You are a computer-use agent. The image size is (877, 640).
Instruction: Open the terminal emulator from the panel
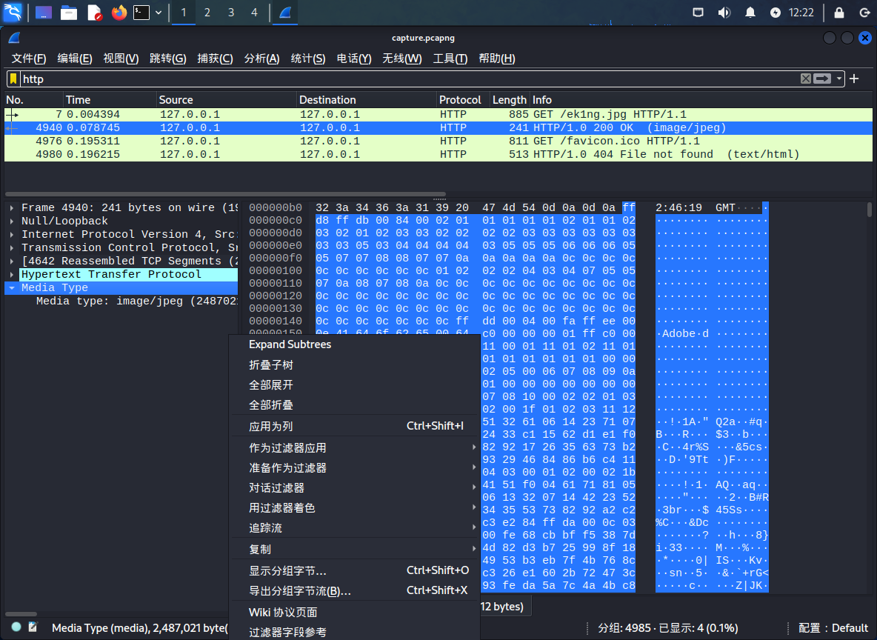tap(141, 13)
